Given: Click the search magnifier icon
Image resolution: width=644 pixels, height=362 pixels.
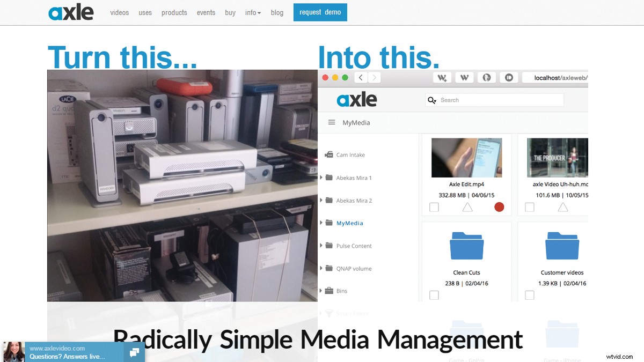Looking at the screenshot, I should pyautogui.click(x=432, y=100).
